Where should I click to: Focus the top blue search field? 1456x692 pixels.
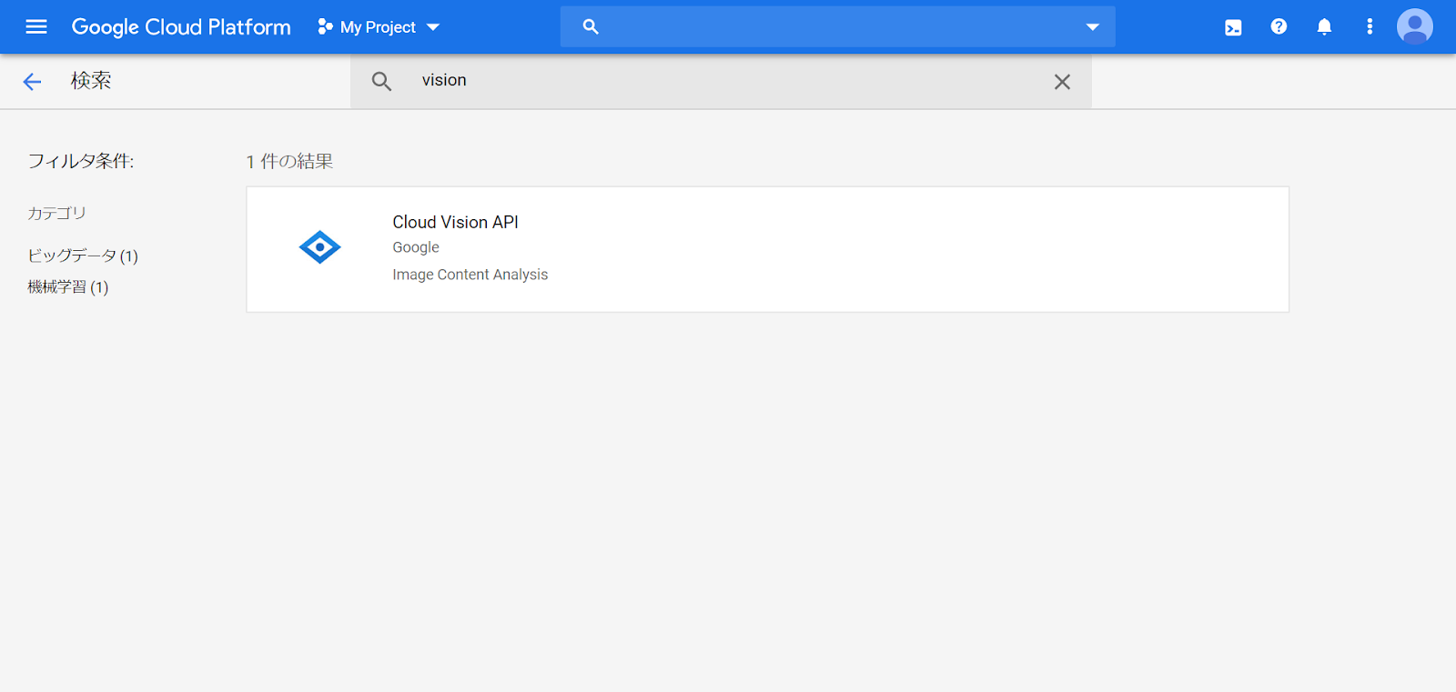tap(838, 27)
